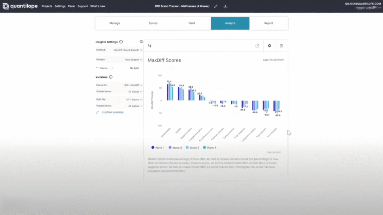Click the ADD TO REPORT link
The width and height of the screenshot is (383, 215).
[x=273, y=60]
